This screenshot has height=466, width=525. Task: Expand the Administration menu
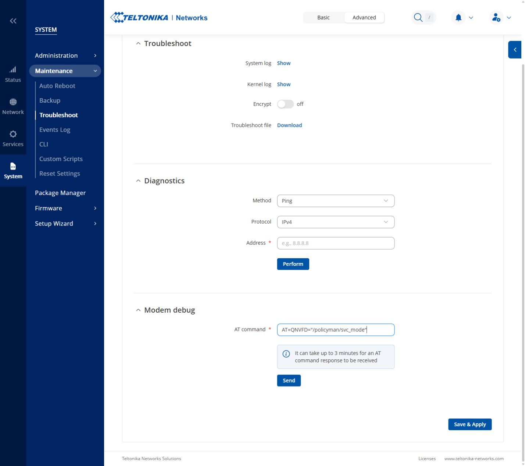(x=66, y=56)
